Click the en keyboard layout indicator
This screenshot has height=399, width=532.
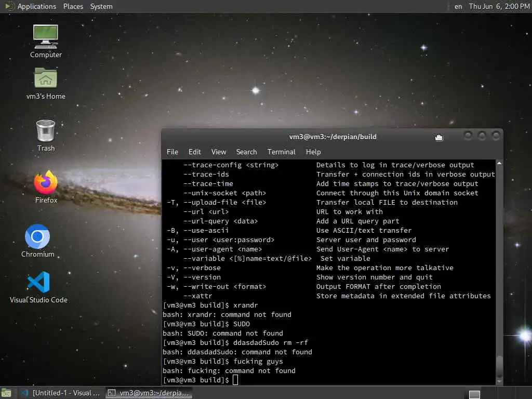[458, 6]
